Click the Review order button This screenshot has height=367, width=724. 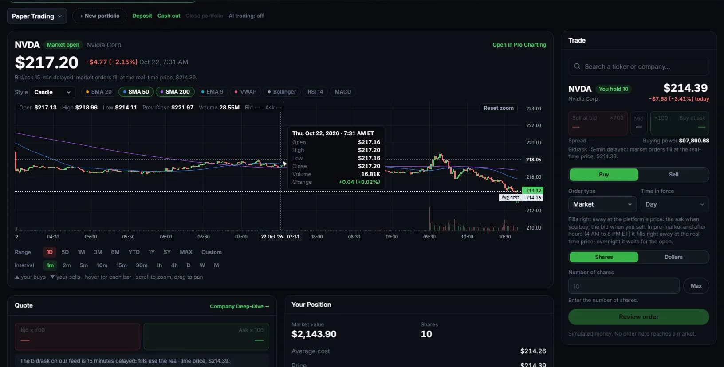point(638,317)
